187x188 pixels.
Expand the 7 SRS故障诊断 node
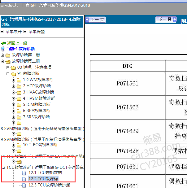[x=13, y=117]
